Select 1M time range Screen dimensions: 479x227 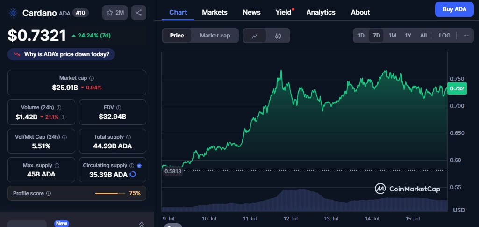(392, 36)
